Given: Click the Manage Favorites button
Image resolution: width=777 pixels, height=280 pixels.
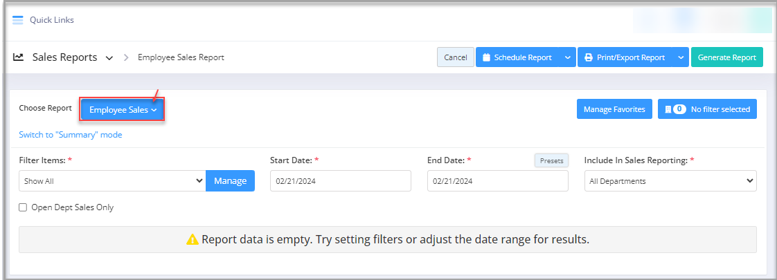Looking at the screenshot, I should [x=614, y=109].
